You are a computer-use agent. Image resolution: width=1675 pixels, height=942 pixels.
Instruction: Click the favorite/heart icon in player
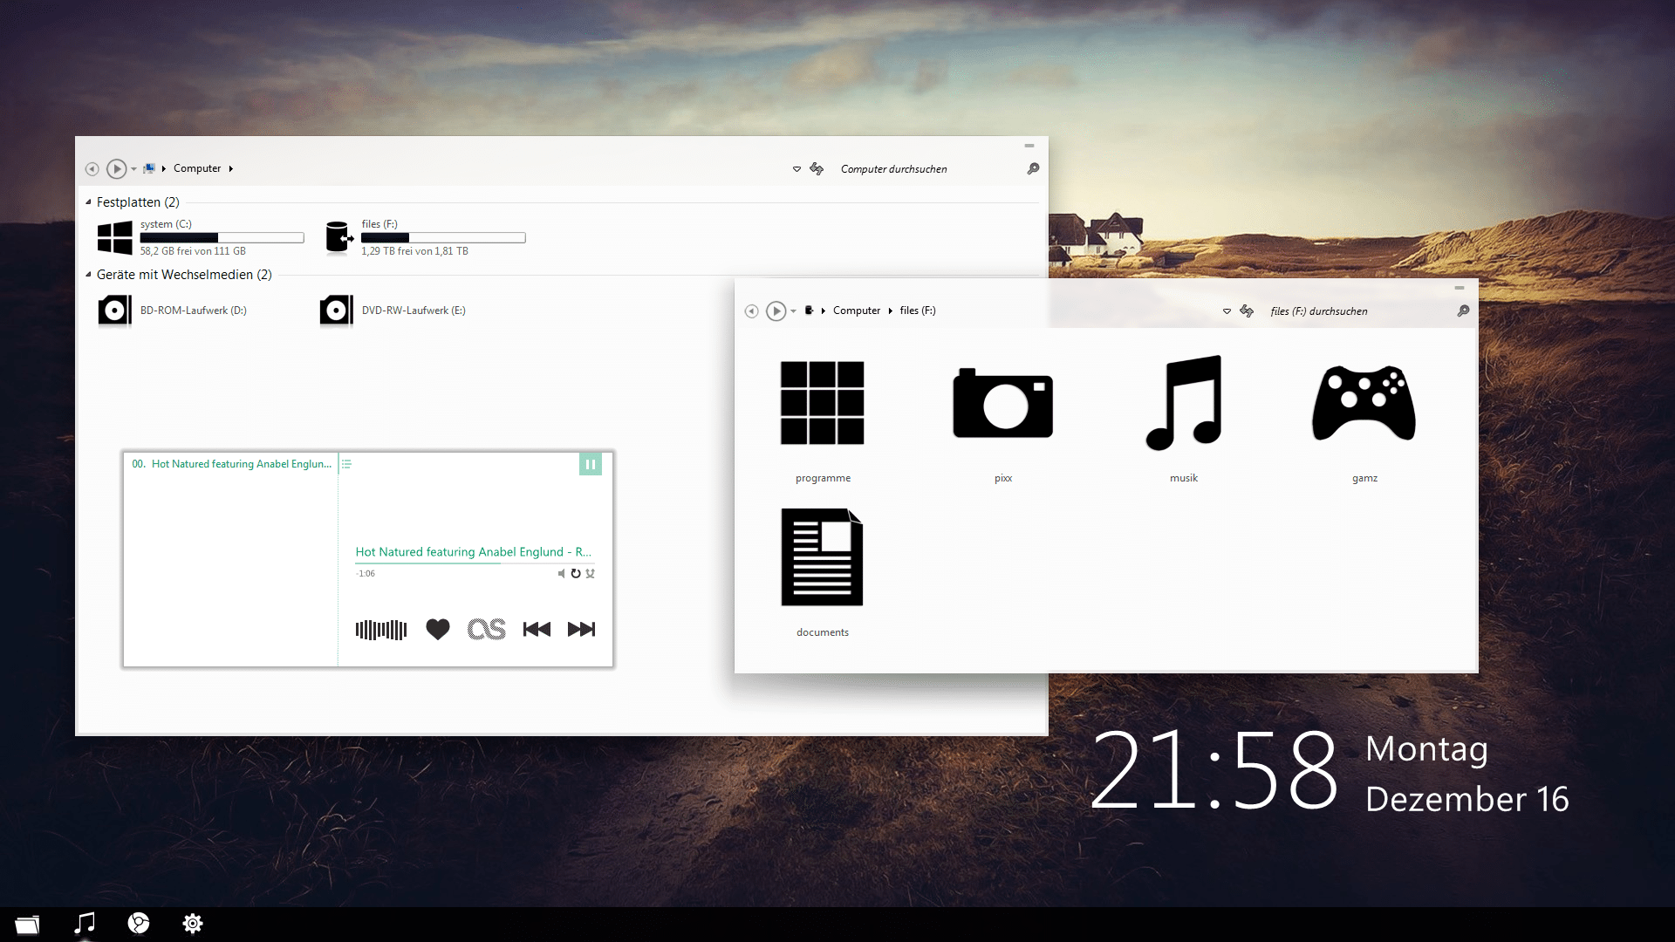pyautogui.click(x=437, y=629)
